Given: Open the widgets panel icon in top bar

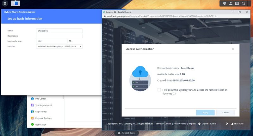Looking at the screenshot, I should point(237,3).
